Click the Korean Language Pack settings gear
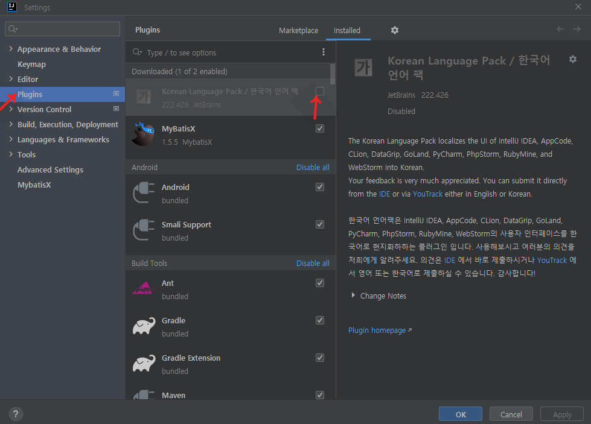Screen dimensions: 591x424 coord(572,59)
